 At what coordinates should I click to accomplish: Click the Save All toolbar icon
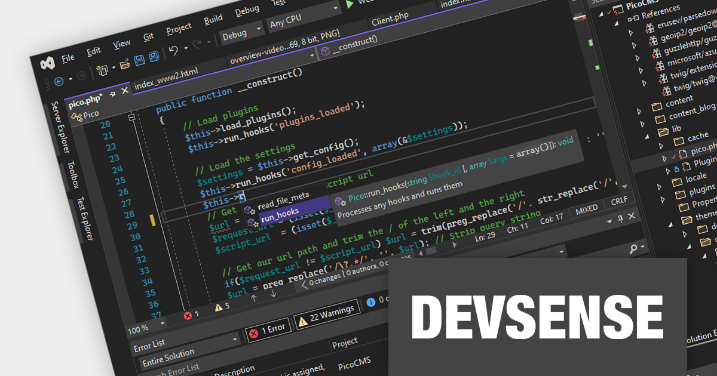coord(154,57)
